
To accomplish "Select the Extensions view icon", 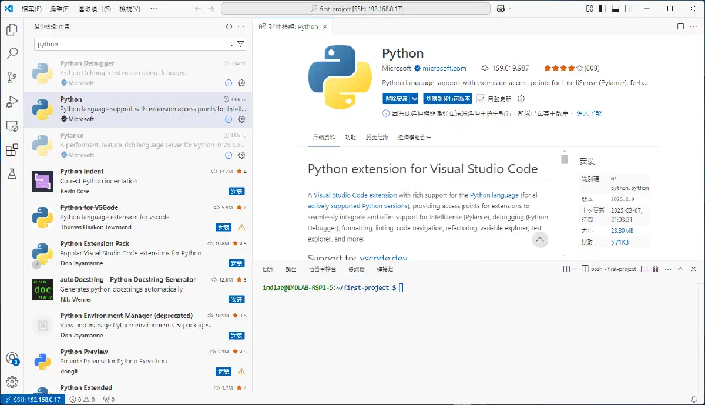I will 12,150.
